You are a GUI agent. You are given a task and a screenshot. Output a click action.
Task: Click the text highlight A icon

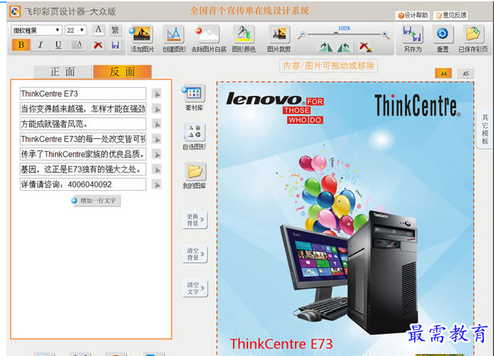coord(79,45)
